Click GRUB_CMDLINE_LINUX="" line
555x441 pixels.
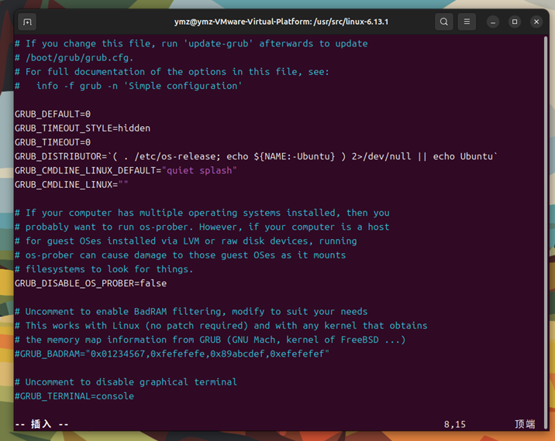71,185
